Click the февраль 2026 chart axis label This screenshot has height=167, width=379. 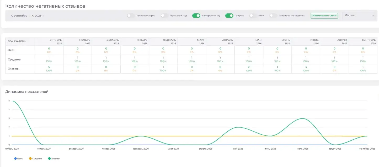pyautogui.click(x=141, y=149)
